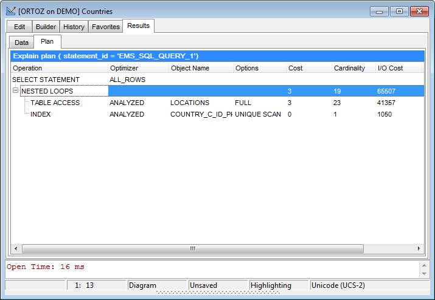Screen dimensions: 435x300
Task: Select the Plan sub-tab
Action: (x=47, y=42)
